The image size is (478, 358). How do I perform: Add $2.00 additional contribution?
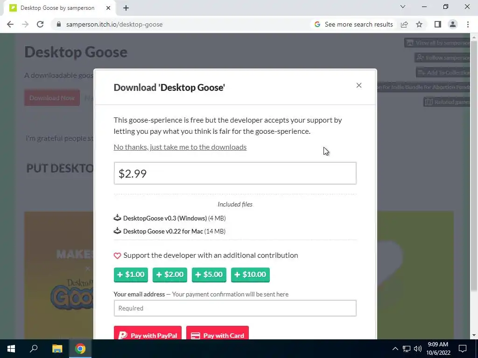click(x=170, y=275)
